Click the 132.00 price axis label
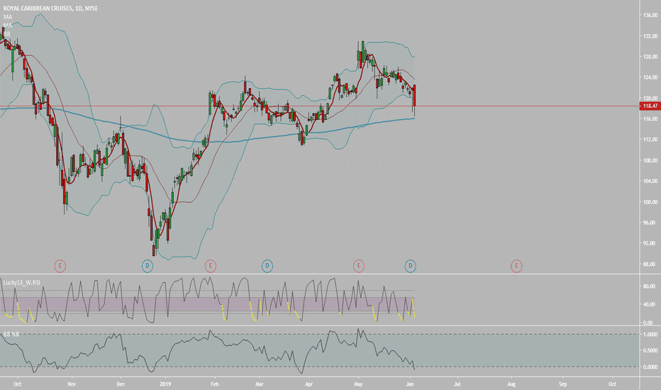The width and height of the screenshot is (661, 390). point(650,36)
